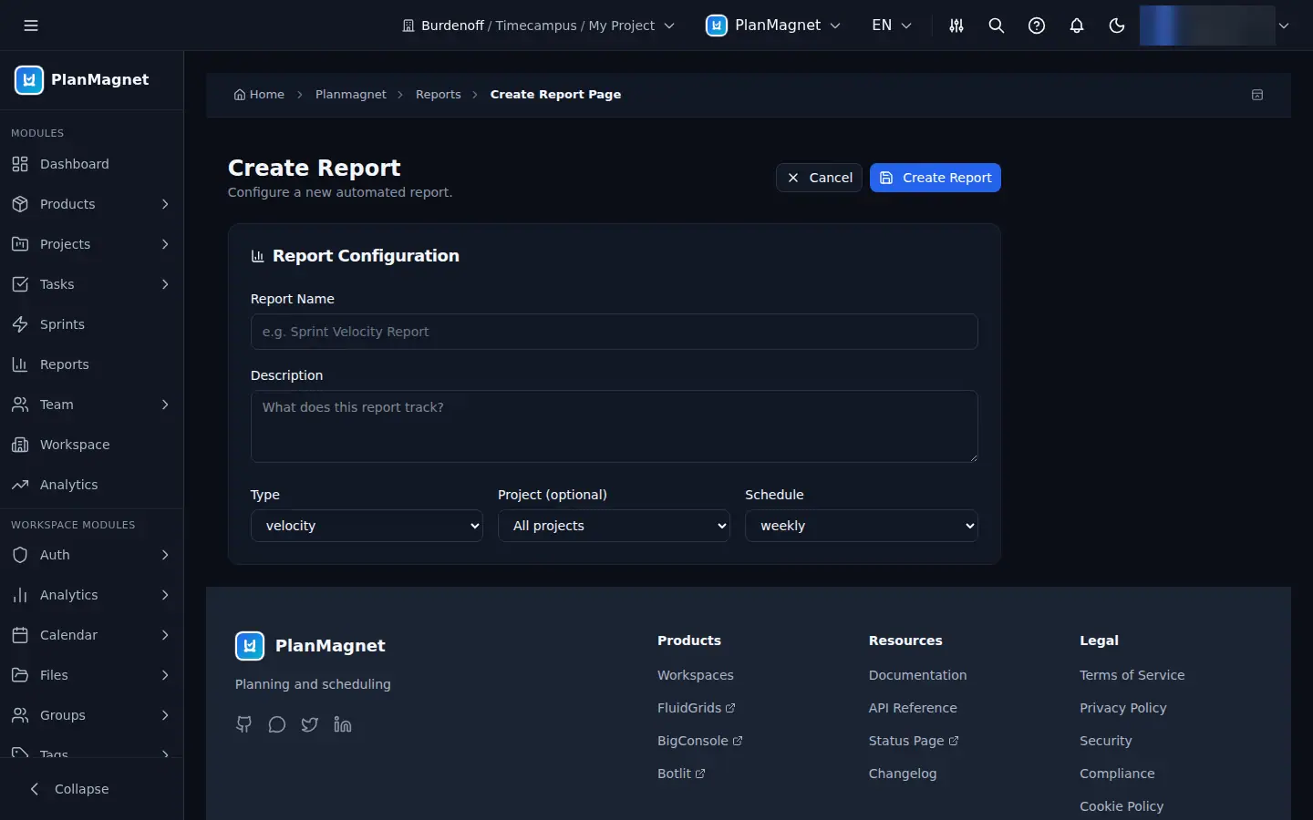
Task: Click the Tasks checkmark icon
Action: (x=20, y=284)
